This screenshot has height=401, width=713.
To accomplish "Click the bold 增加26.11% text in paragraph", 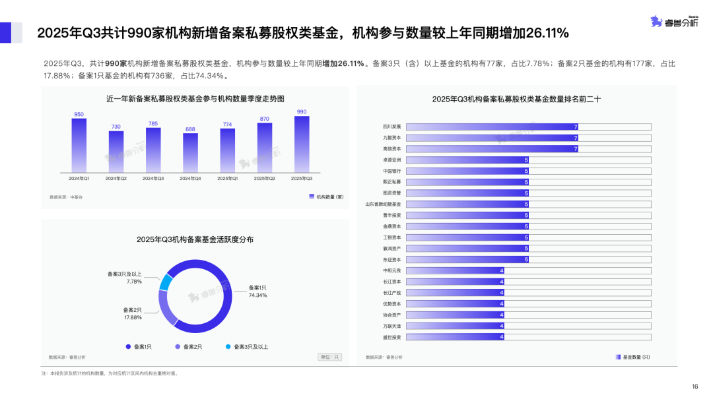I will (x=343, y=63).
